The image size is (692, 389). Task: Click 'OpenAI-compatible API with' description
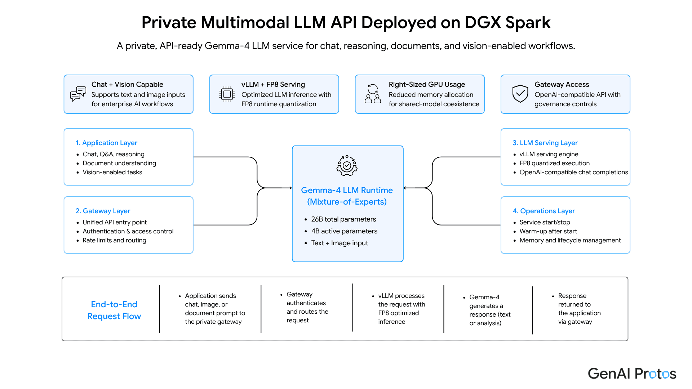tap(577, 99)
